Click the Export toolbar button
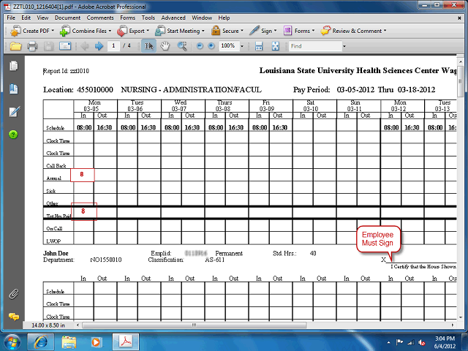This screenshot has width=468, height=351. 133,31
